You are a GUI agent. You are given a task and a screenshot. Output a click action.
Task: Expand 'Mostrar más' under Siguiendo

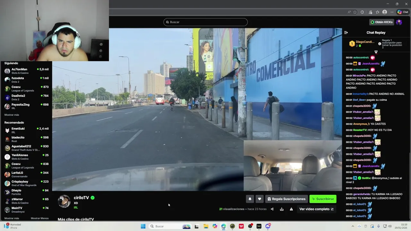click(x=12, y=115)
